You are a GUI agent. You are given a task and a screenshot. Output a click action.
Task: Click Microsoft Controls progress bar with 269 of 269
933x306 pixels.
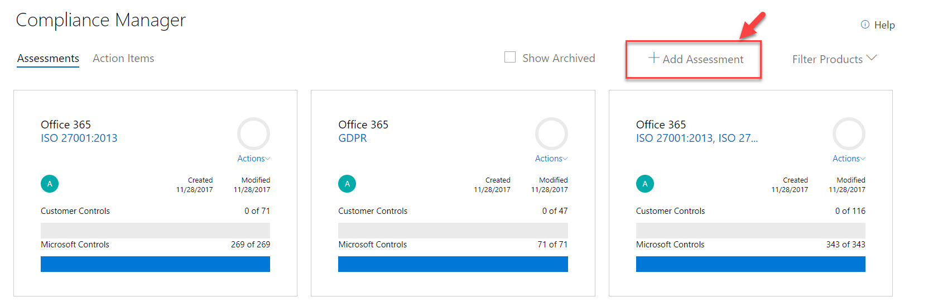pyautogui.click(x=155, y=264)
